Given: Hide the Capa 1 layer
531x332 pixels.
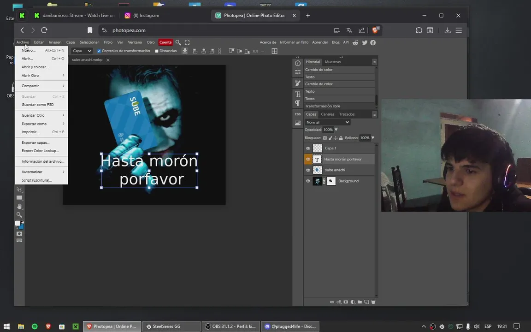Looking at the screenshot, I should [x=308, y=148].
